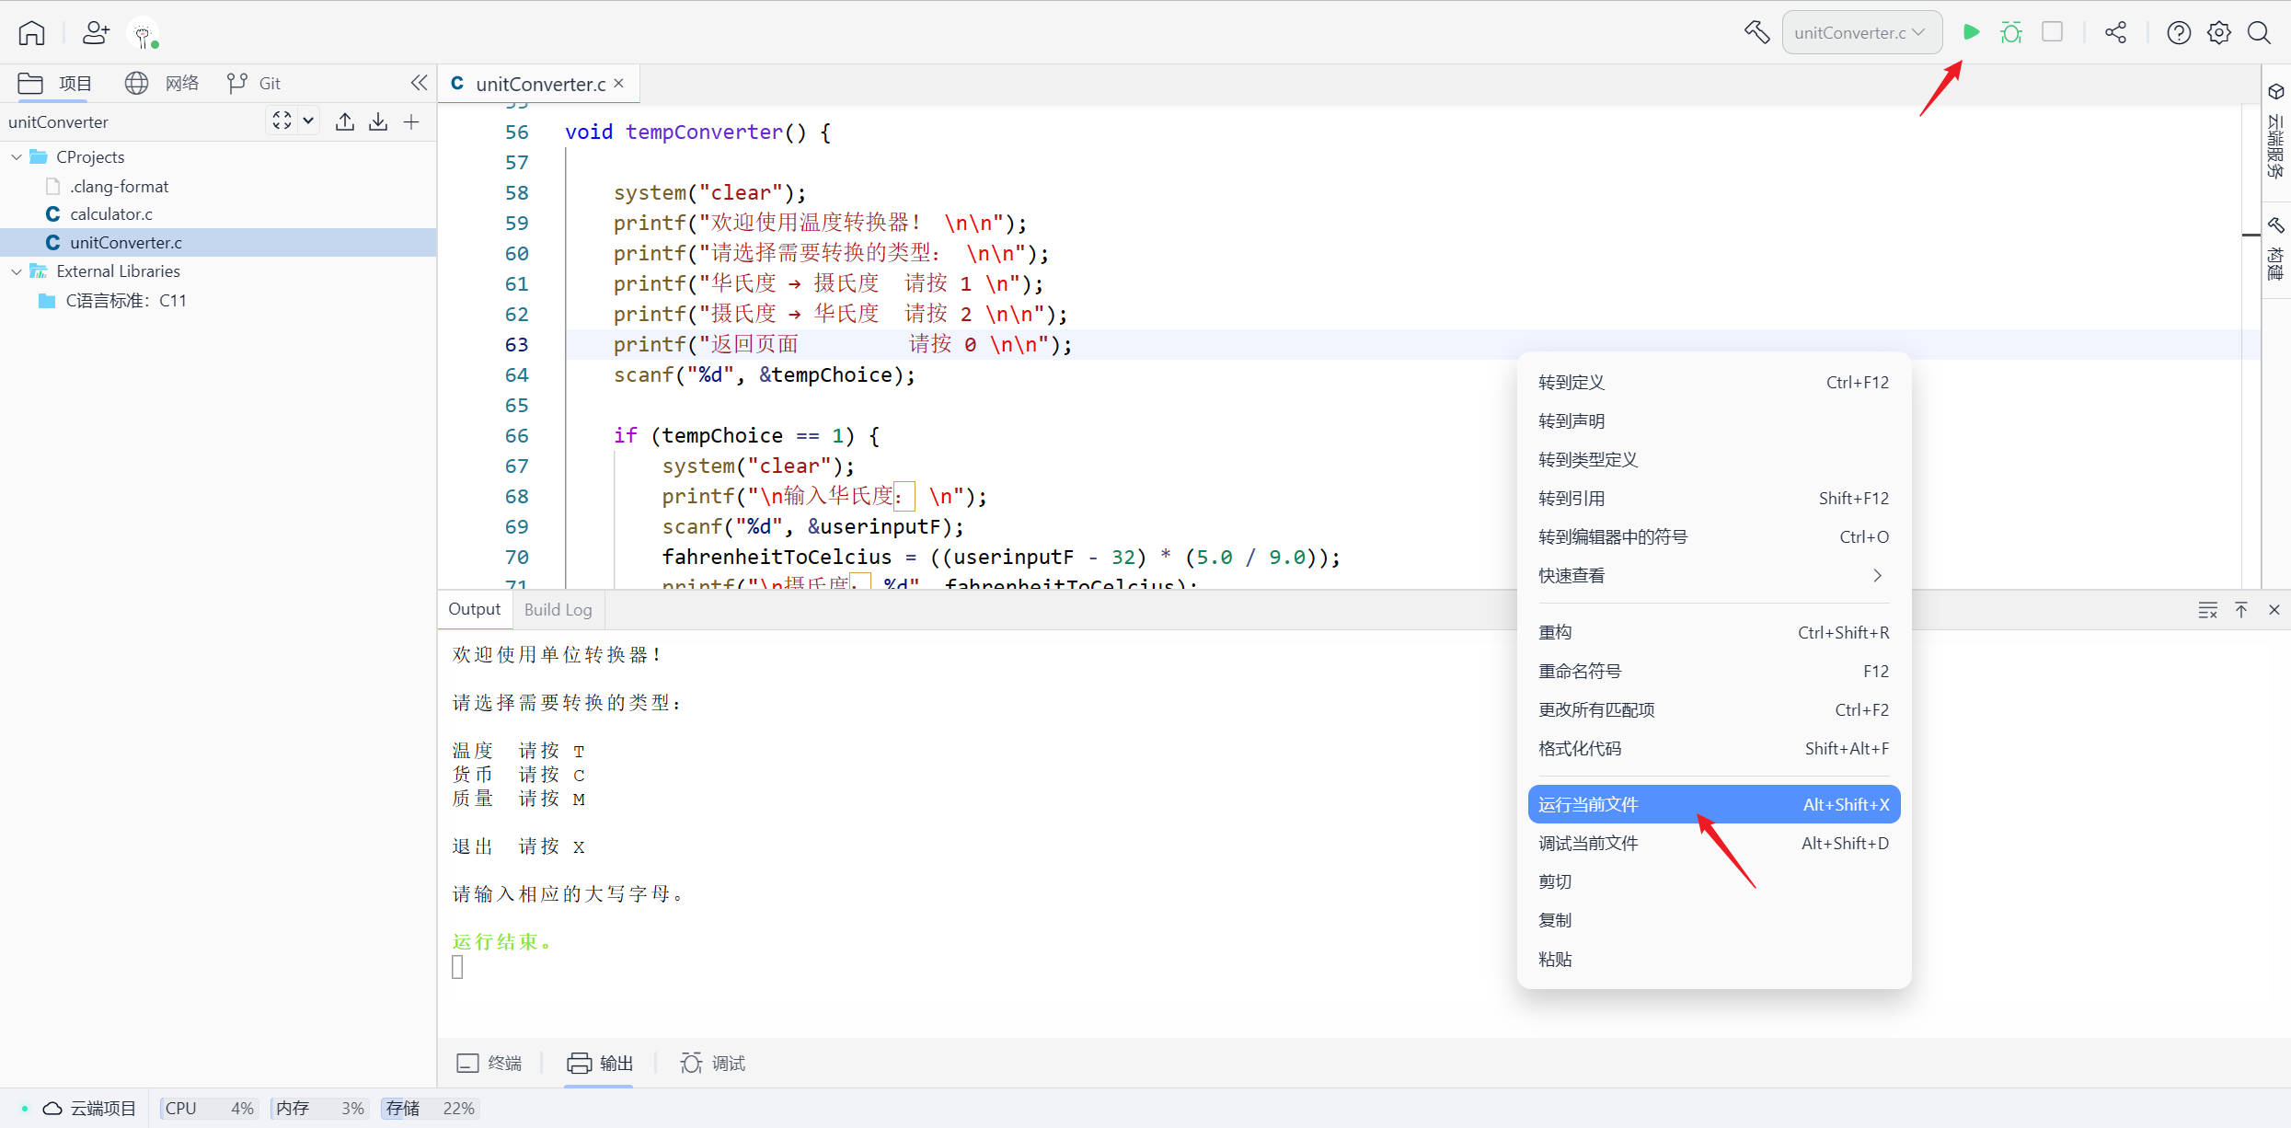Click the green Run button
The height and width of the screenshot is (1128, 2291).
pos(1971,32)
